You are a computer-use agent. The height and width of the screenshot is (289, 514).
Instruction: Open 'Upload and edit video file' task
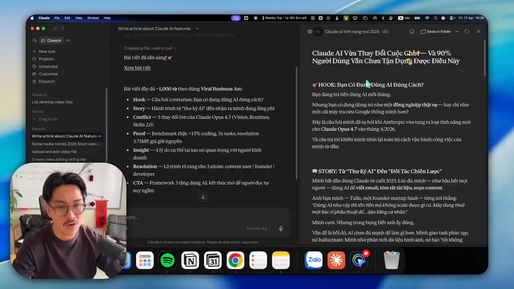(54, 152)
